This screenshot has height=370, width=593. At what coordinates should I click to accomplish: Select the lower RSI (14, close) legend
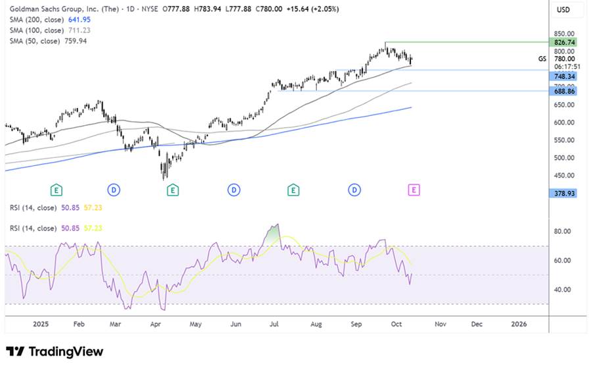pos(34,228)
